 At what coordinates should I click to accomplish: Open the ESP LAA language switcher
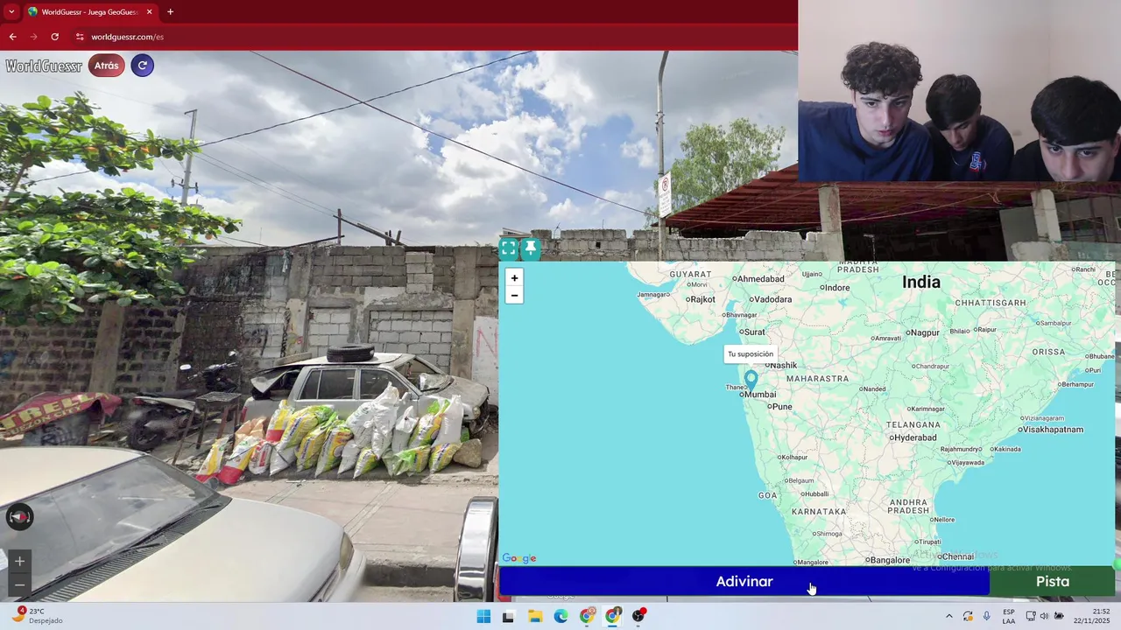click(x=1009, y=616)
